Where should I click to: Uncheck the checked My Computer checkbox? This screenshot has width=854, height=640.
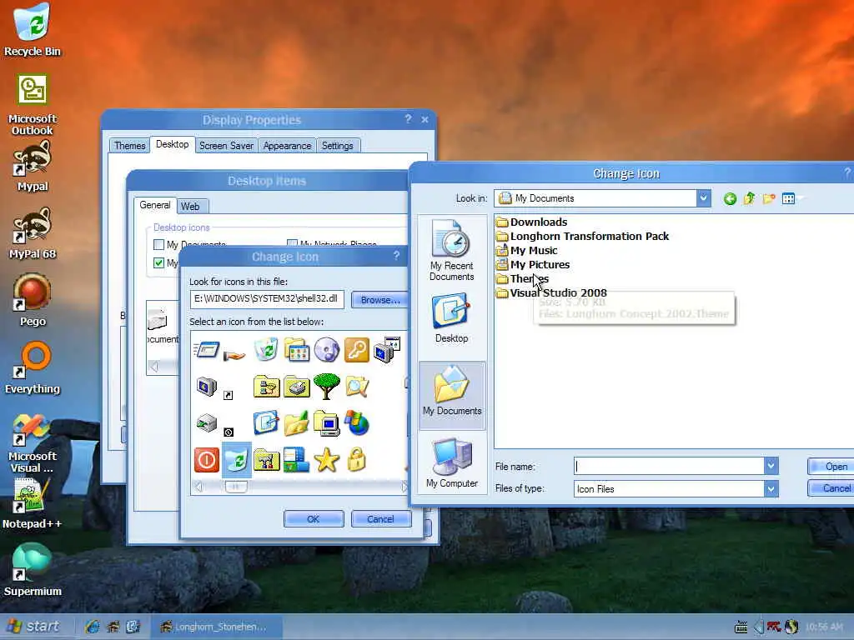[158, 262]
